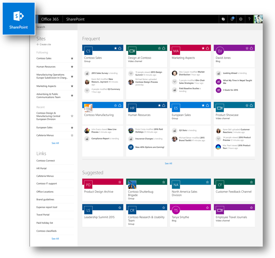Click the Create site link
This screenshot has width=275, height=258.
coord(43,44)
